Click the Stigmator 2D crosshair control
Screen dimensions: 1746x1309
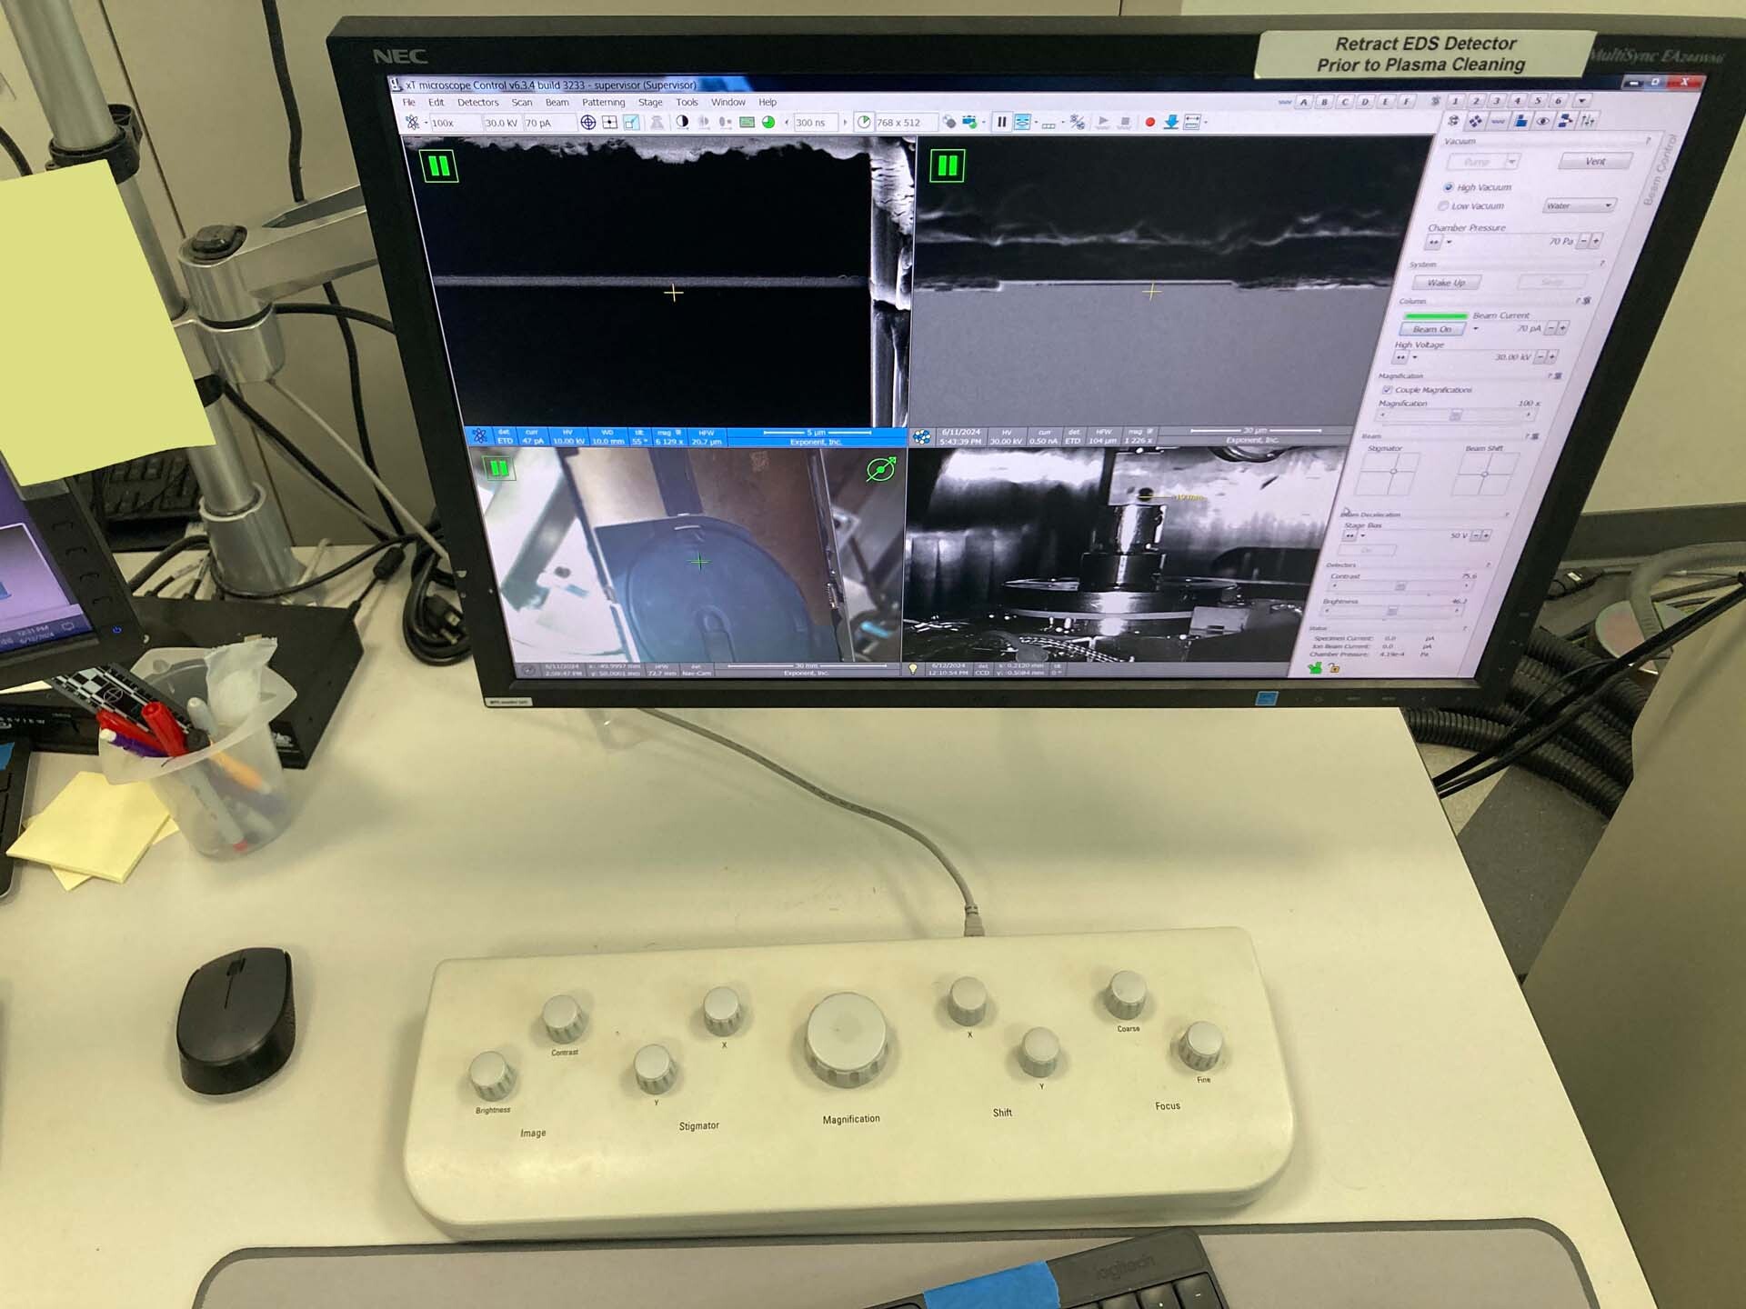point(1387,474)
